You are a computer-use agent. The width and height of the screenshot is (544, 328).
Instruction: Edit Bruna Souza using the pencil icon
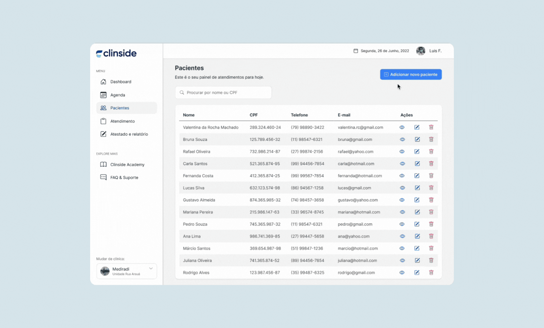[417, 139]
